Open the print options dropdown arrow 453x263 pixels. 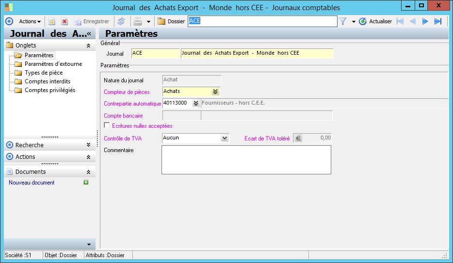point(148,22)
